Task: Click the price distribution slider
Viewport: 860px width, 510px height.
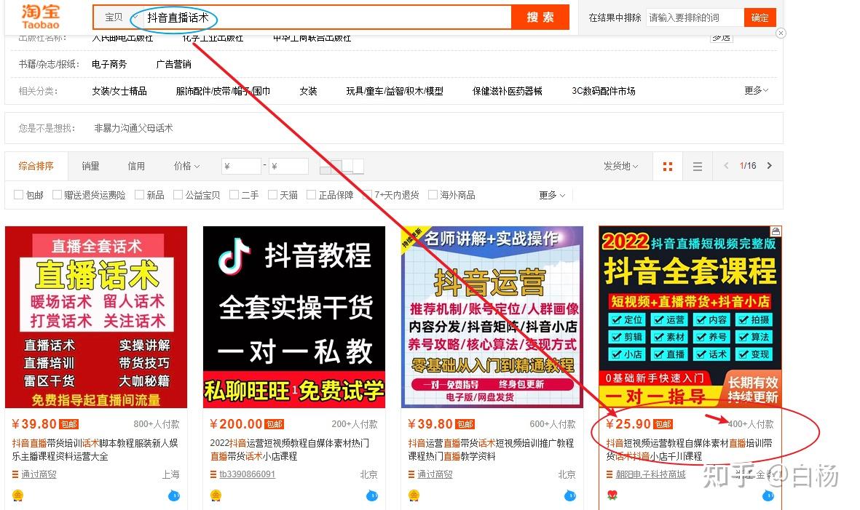Action: point(342,167)
